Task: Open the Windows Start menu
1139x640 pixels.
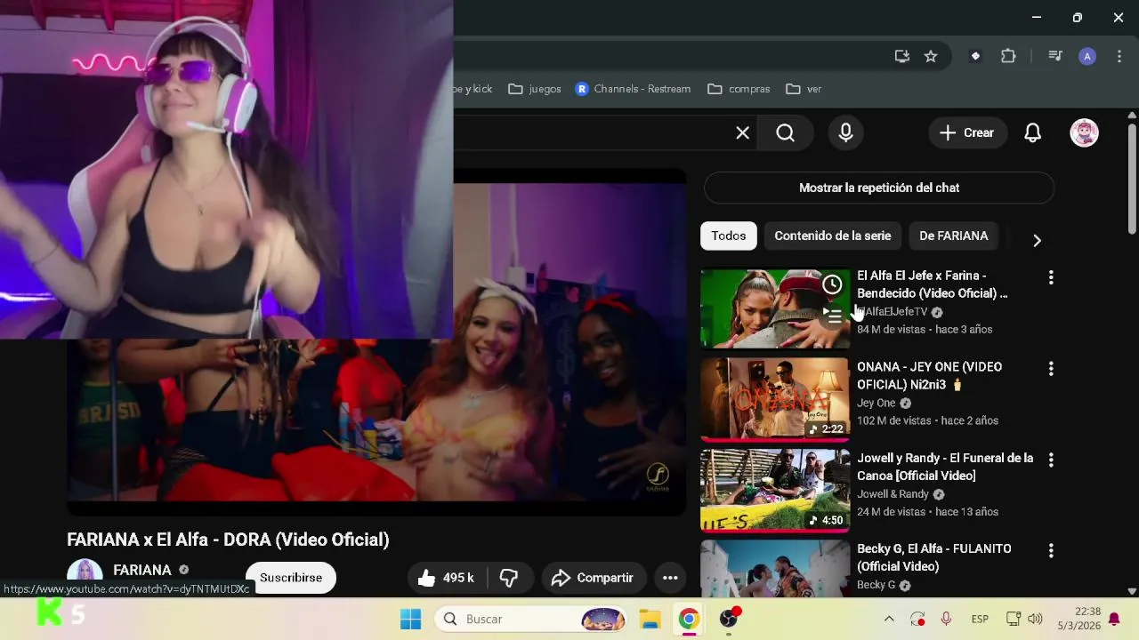Action: coord(410,619)
